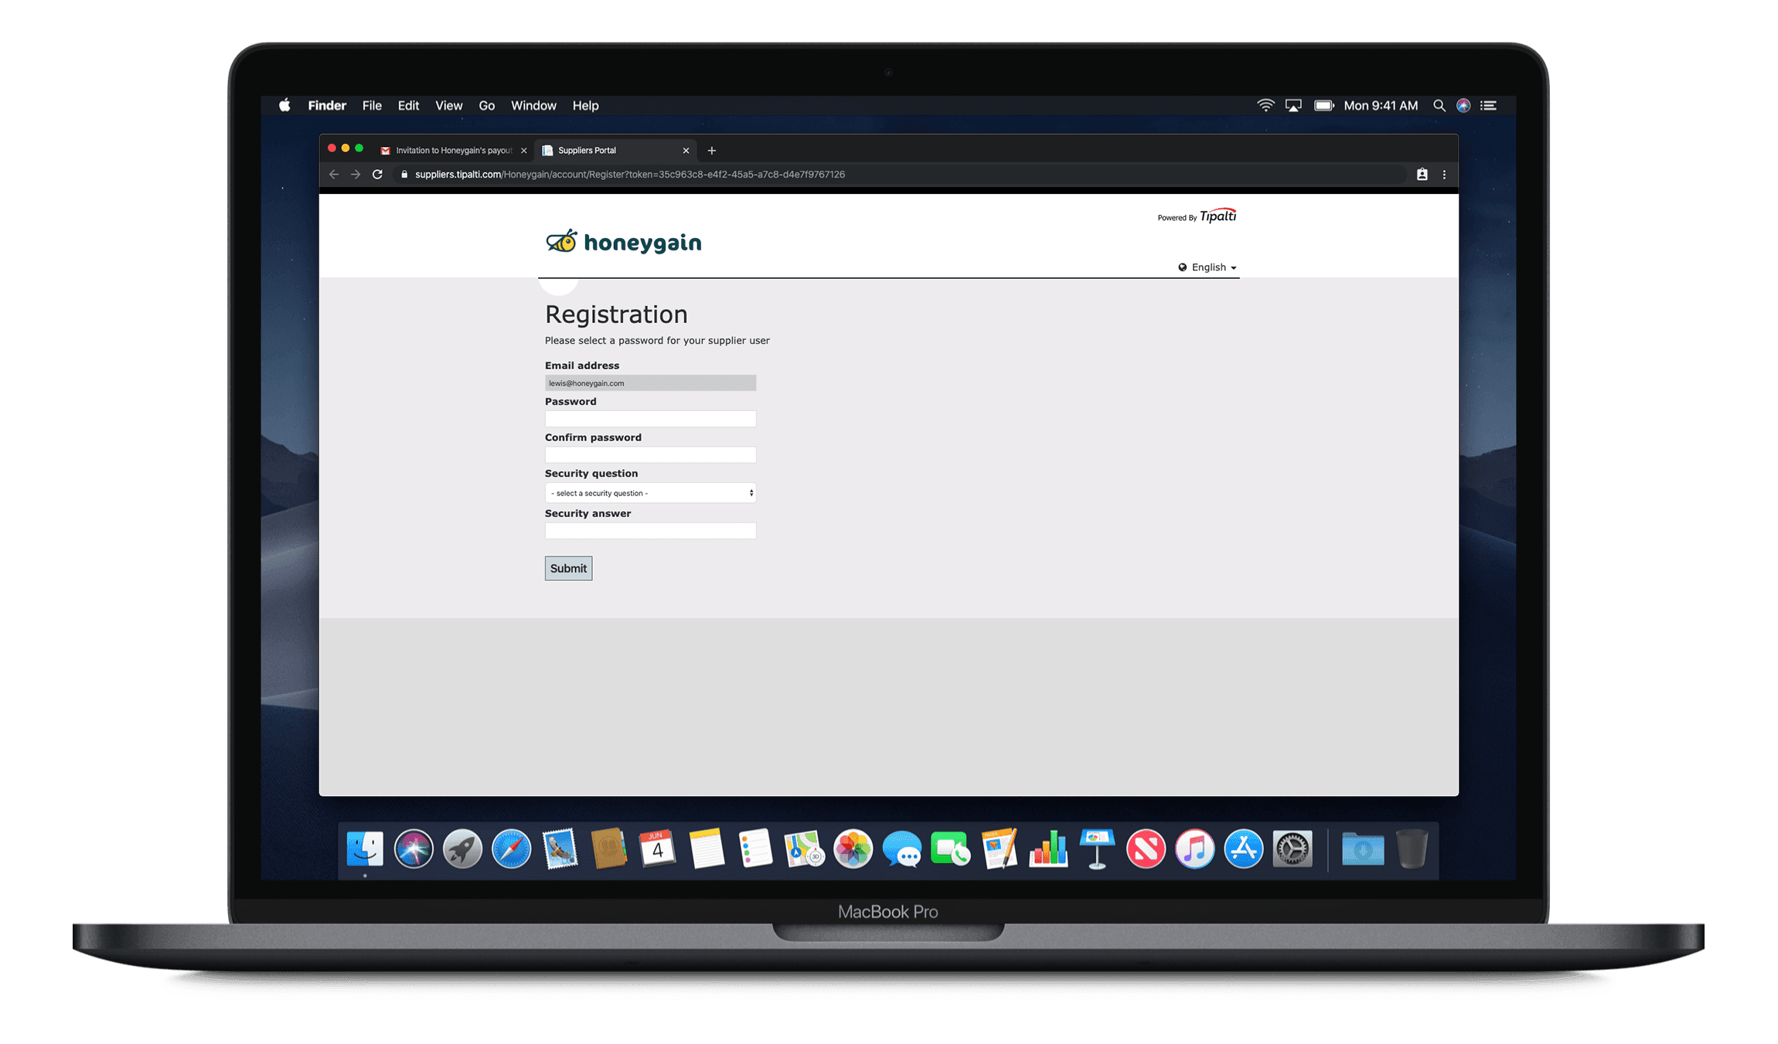Click the Security answer field

[650, 531]
